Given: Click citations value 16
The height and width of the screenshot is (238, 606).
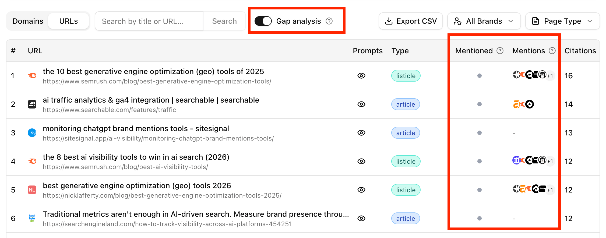Looking at the screenshot, I should (569, 76).
